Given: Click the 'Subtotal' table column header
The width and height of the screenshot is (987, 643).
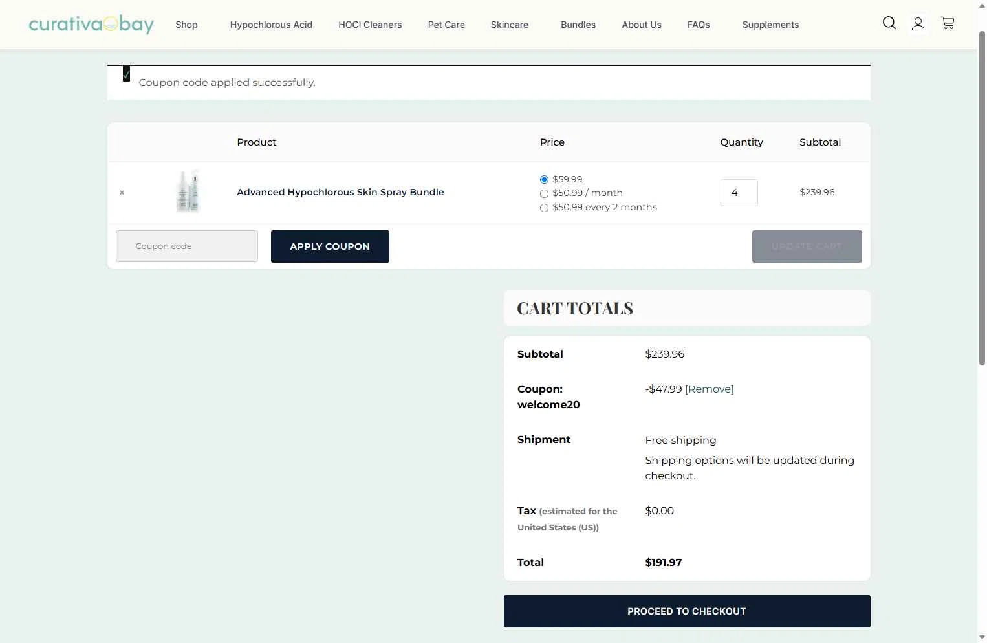Looking at the screenshot, I should [x=820, y=142].
